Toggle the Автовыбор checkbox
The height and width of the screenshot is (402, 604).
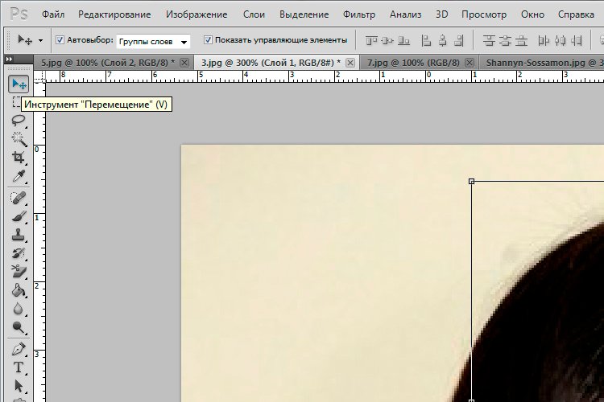point(60,40)
